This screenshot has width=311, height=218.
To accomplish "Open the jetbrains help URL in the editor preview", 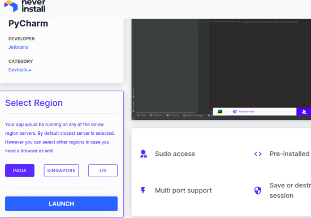I will pyautogui.click(x=270, y=22).
